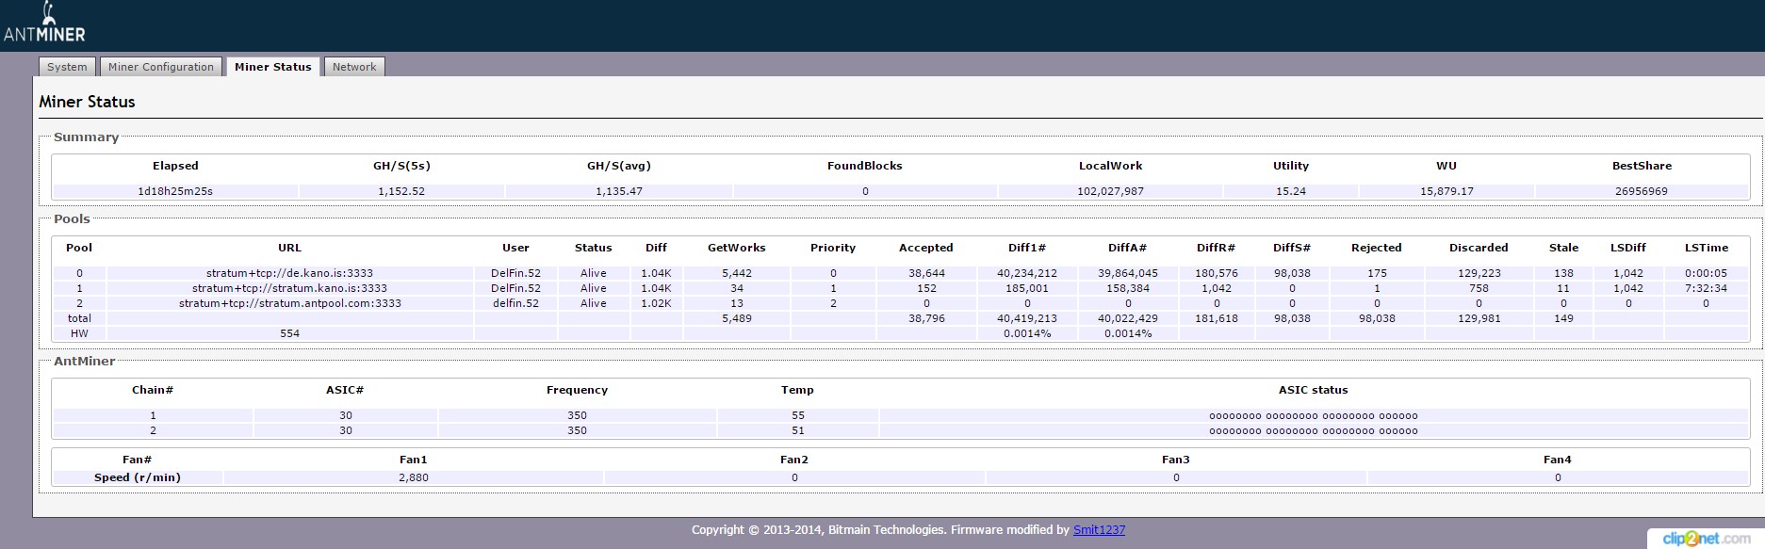Click the Accepted column header
Viewport: 1765px width, 549px height.
(x=926, y=248)
